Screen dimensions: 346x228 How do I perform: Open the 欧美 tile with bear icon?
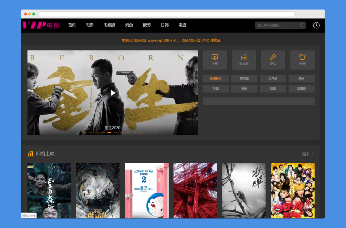click(302, 60)
